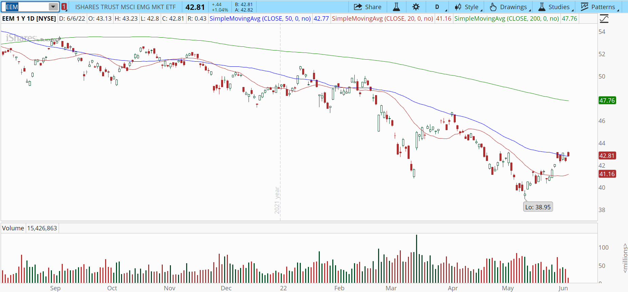The image size is (628, 292).
Task: Open the Studies menu
Action: pyautogui.click(x=556, y=7)
